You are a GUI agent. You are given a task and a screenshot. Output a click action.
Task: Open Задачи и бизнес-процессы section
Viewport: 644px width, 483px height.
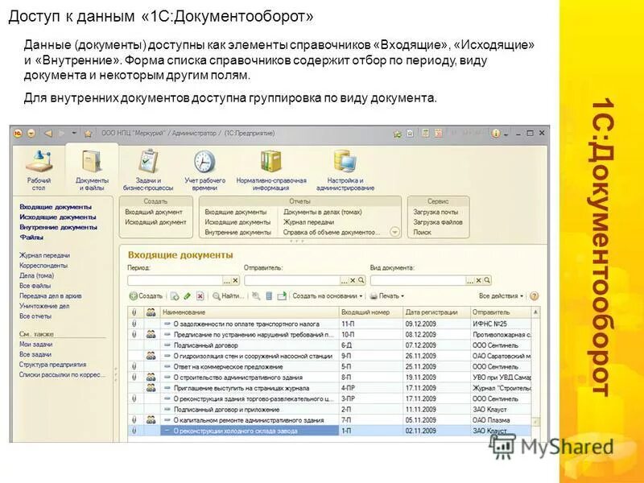tap(148, 170)
